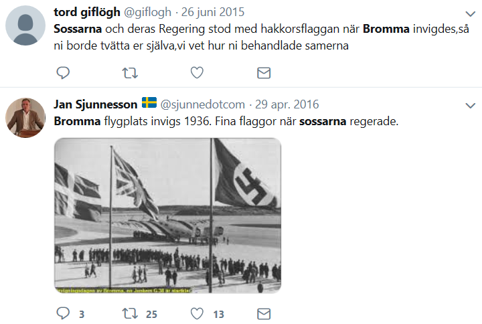Retweet tord giflögh's tweet

click(130, 73)
